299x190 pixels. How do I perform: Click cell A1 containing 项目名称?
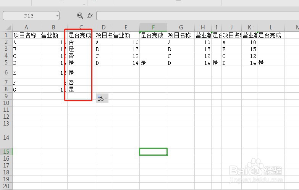click(x=26, y=35)
